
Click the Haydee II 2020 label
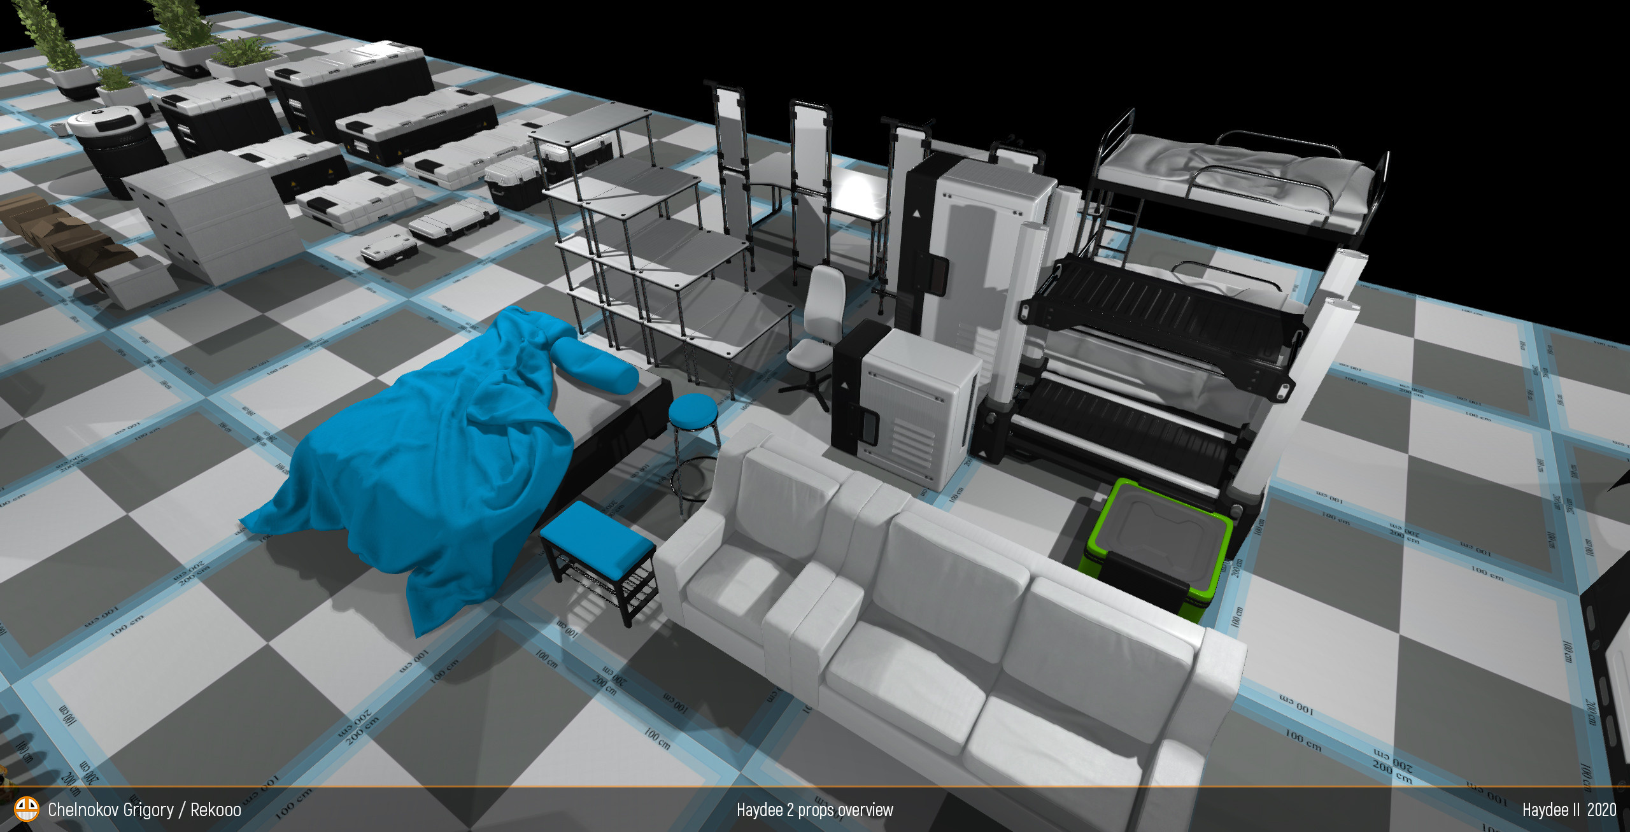pyautogui.click(x=1568, y=810)
